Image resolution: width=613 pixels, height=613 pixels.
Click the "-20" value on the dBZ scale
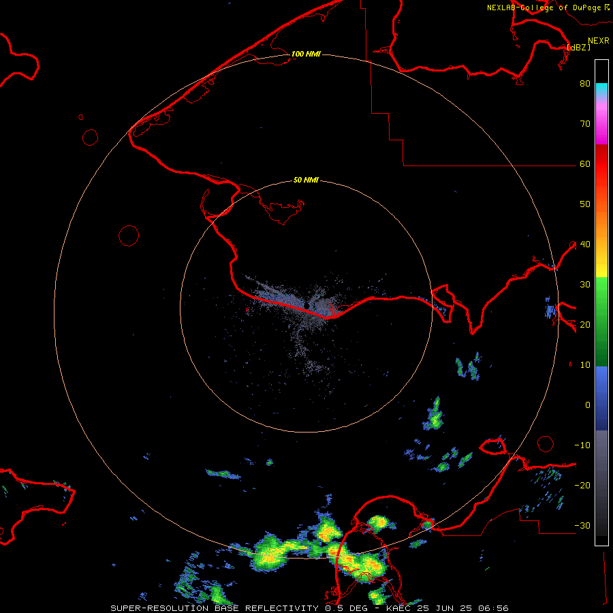point(582,485)
